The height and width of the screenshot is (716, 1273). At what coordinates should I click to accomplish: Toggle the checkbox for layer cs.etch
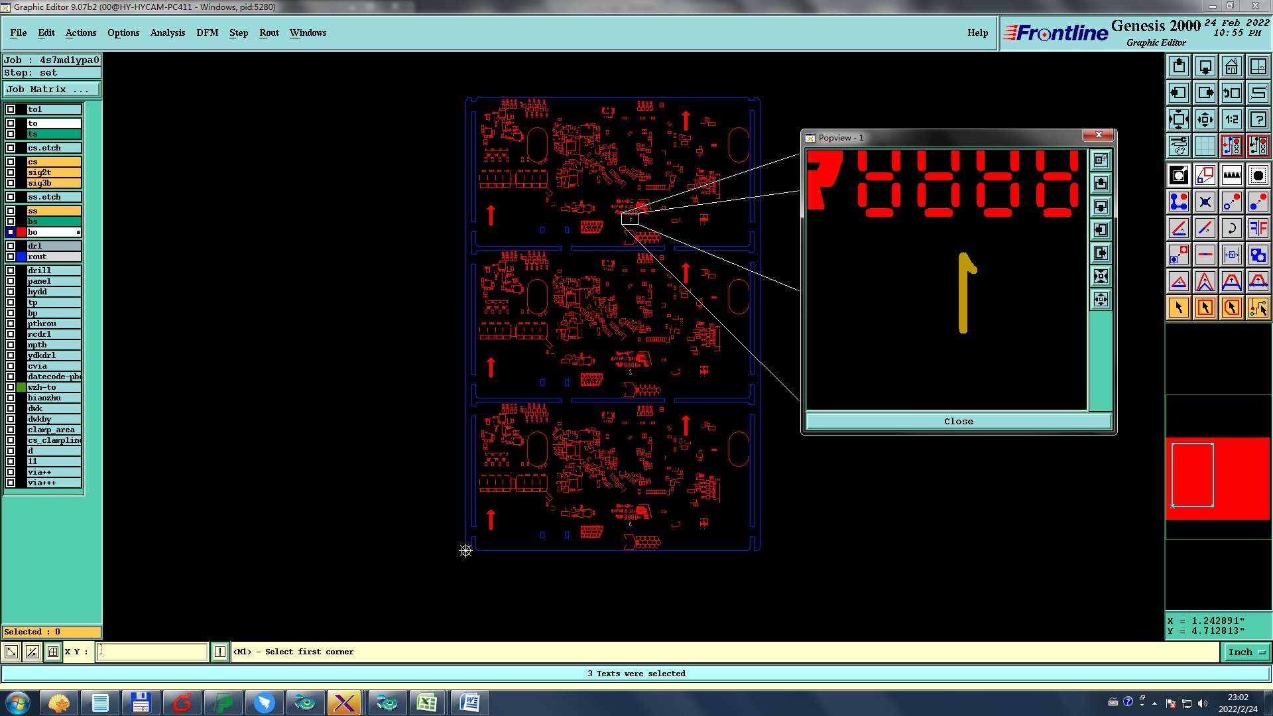click(x=11, y=148)
